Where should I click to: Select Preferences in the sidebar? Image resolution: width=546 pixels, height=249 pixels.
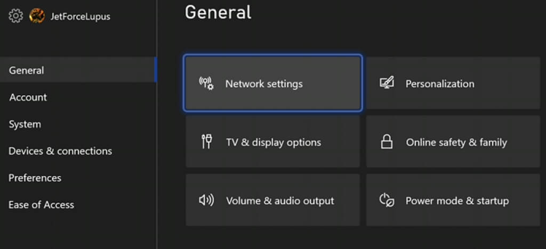pyautogui.click(x=35, y=178)
